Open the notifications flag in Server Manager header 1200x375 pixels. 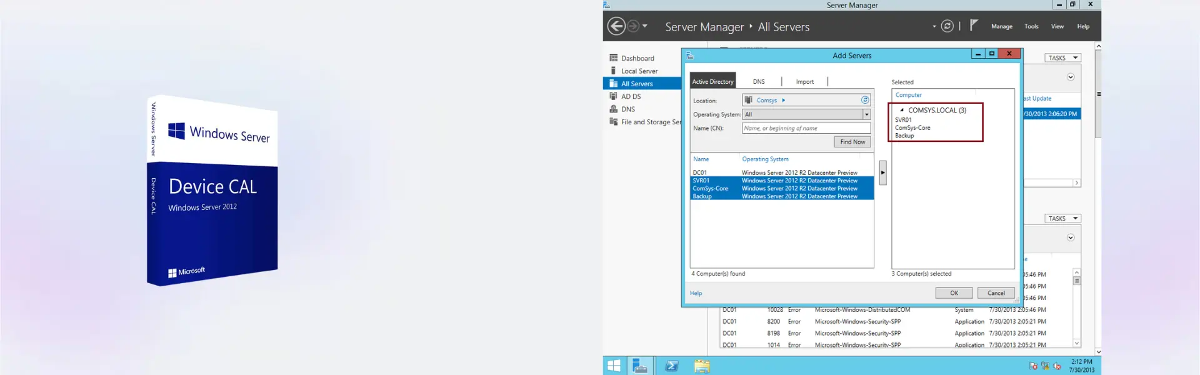974,25
